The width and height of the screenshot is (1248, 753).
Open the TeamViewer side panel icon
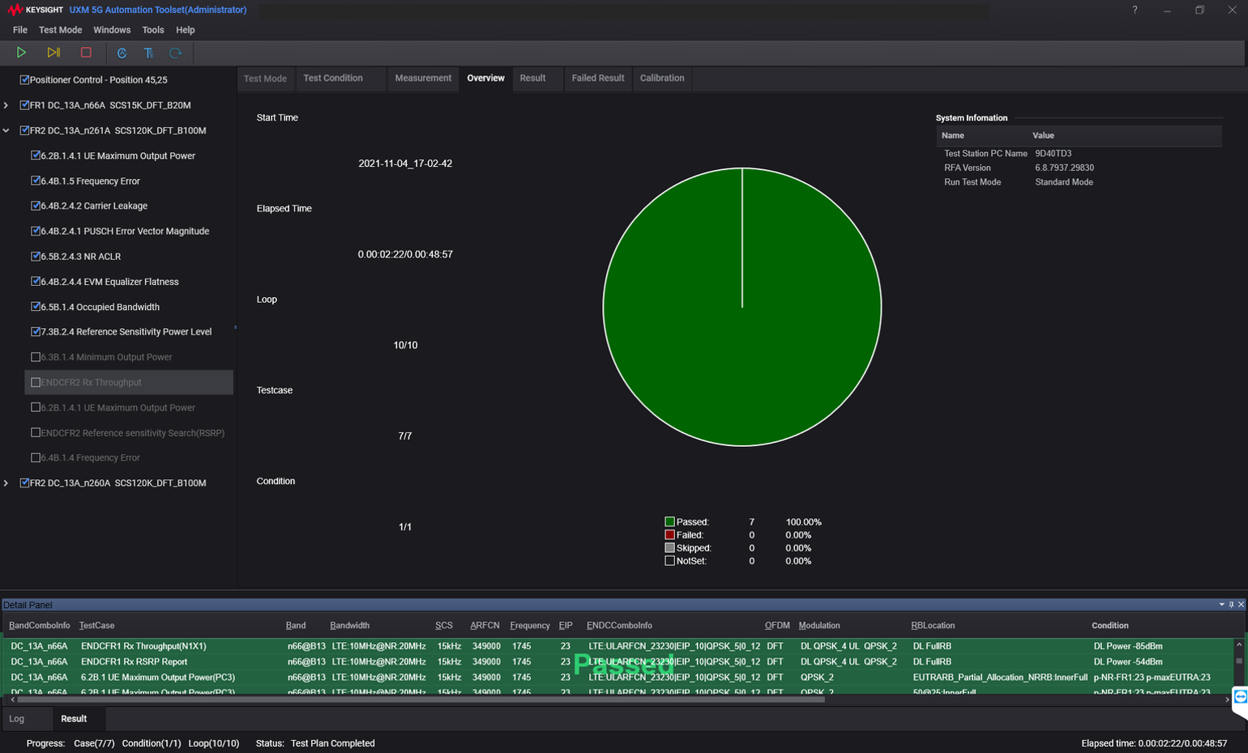click(x=1240, y=698)
